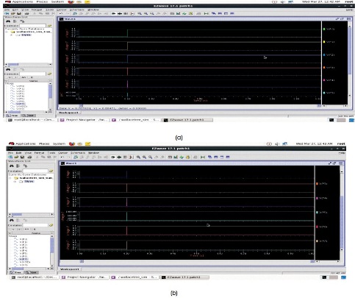Image resolution: width=355 pixels, height=298 pixels.
Task: Switch to the Workspace1 tab in upper window
Action: tap(68, 113)
